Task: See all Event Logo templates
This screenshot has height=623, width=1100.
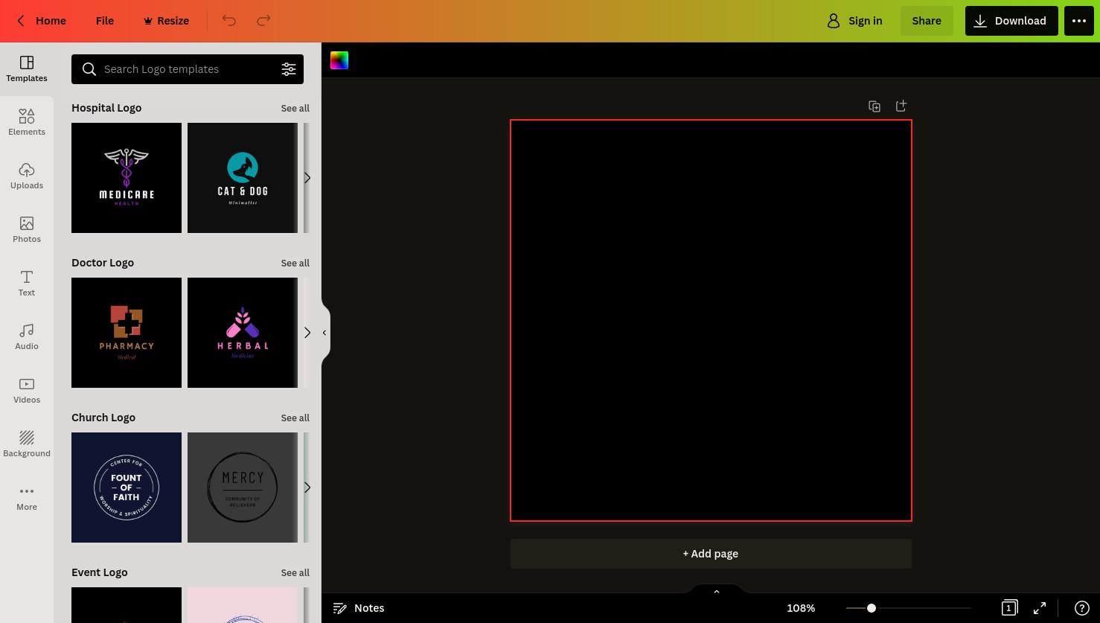Action: click(295, 573)
